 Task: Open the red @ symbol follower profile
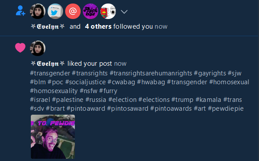(x=73, y=11)
